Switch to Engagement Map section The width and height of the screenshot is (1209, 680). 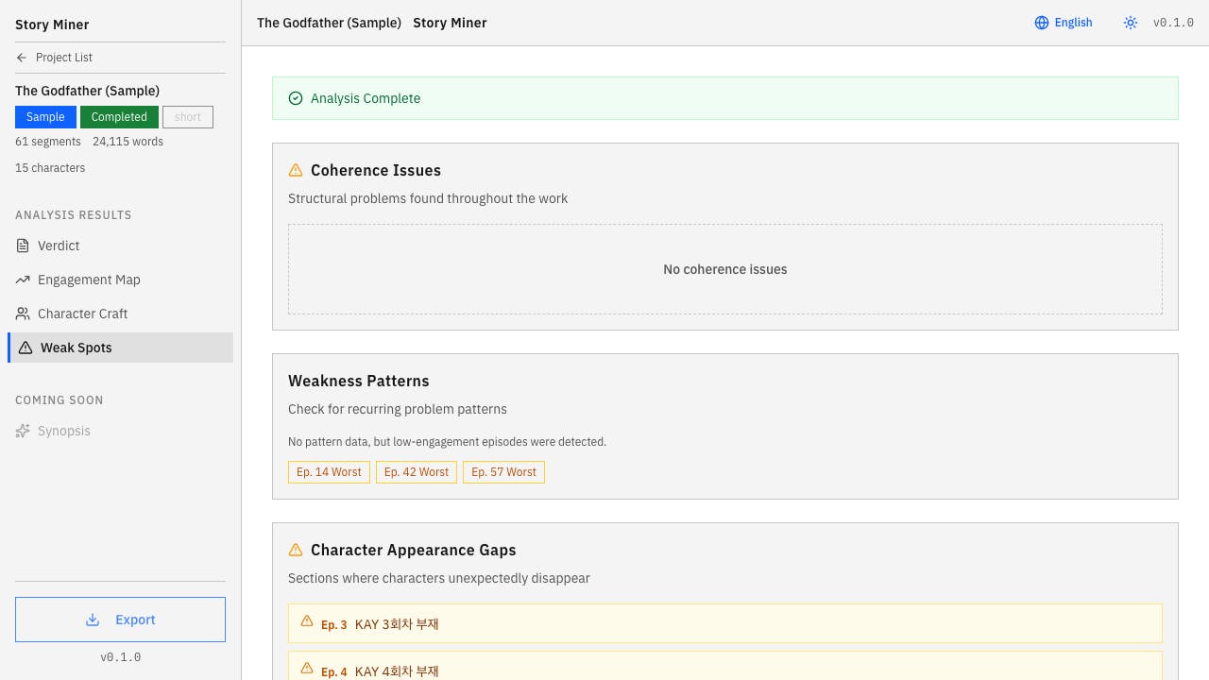pyautogui.click(x=89, y=280)
